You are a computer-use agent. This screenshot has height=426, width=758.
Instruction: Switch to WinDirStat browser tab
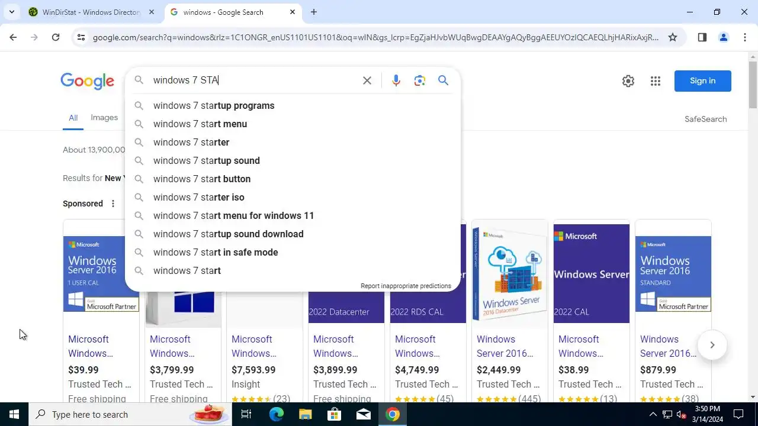(x=91, y=12)
